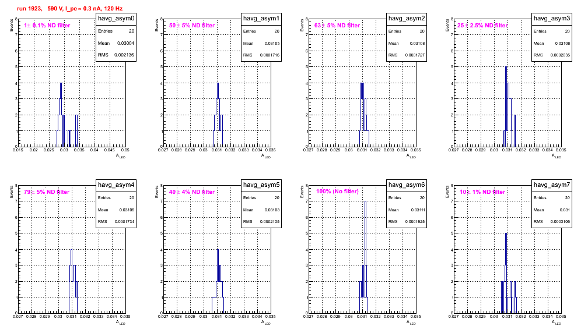Image resolution: width=581 pixels, height=333 pixels.
Task: Click Entries row in havg_asym3 stats box
Action: click(x=552, y=31)
